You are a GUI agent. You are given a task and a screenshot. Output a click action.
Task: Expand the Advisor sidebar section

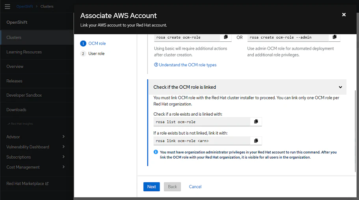point(63,136)
